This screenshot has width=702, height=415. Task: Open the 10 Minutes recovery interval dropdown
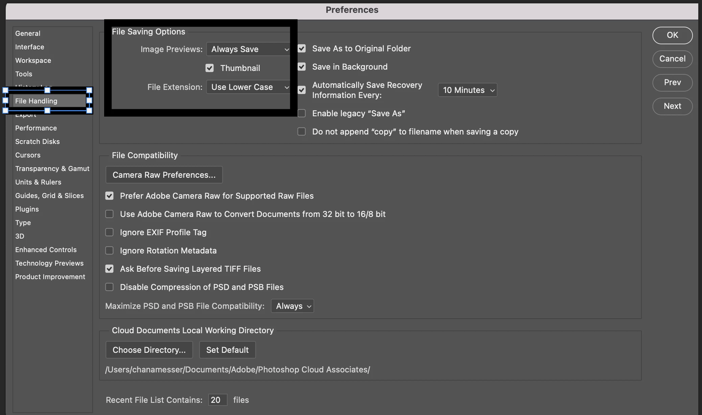click(467, 90)
